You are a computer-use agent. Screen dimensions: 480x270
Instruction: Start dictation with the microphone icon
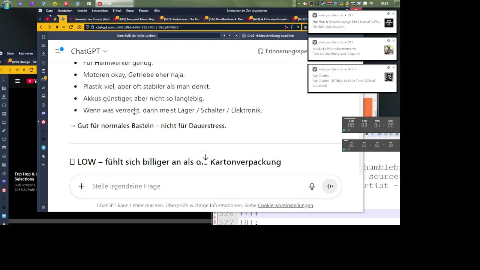[x=312, y=186]
